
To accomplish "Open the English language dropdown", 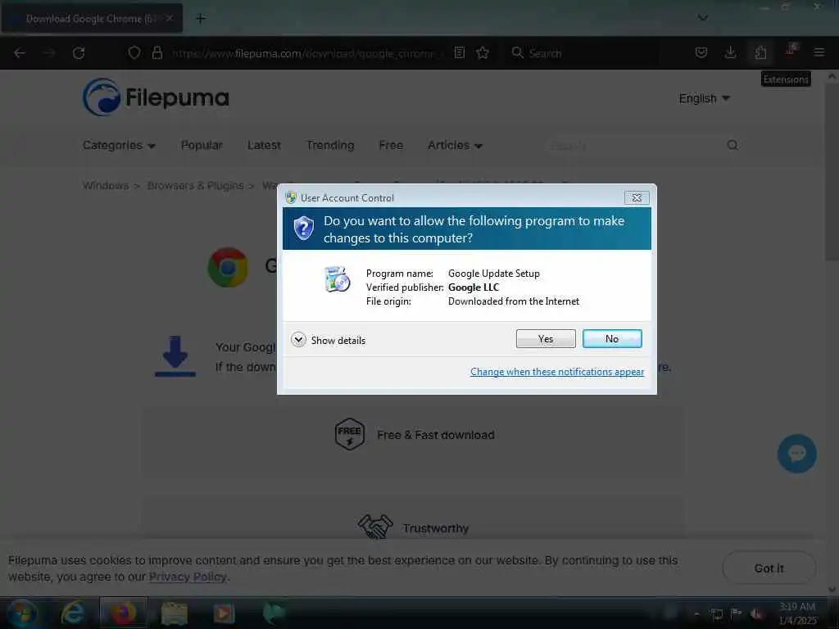I will coord(704,98).
